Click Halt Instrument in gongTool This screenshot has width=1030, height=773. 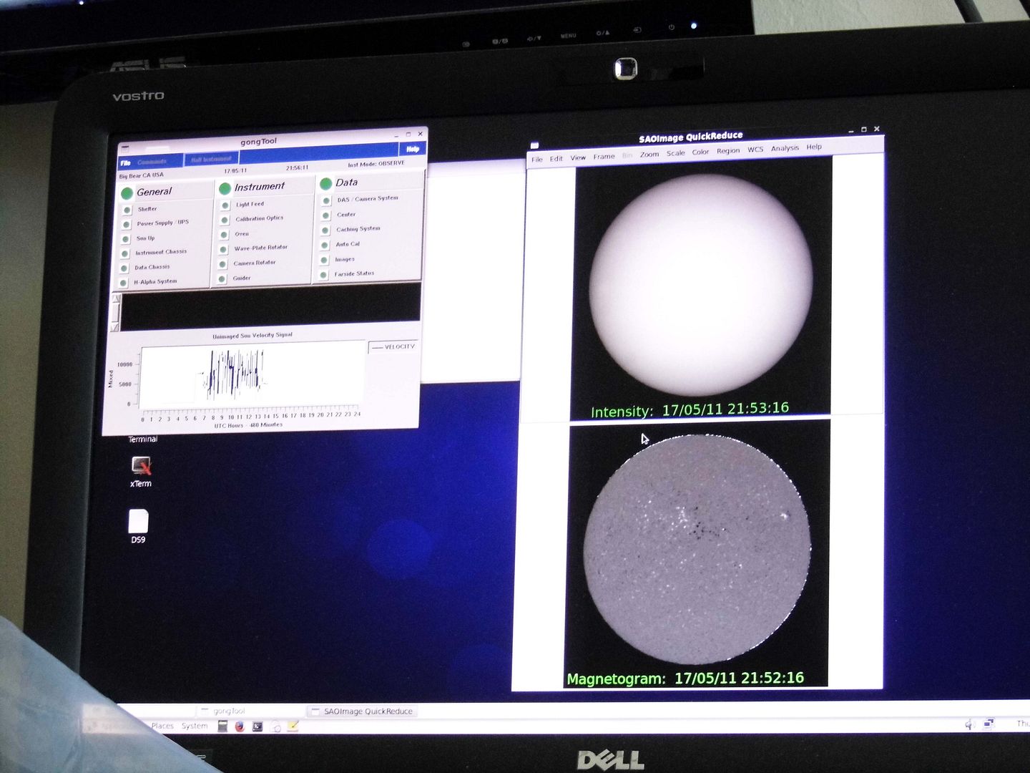point(212,159)
